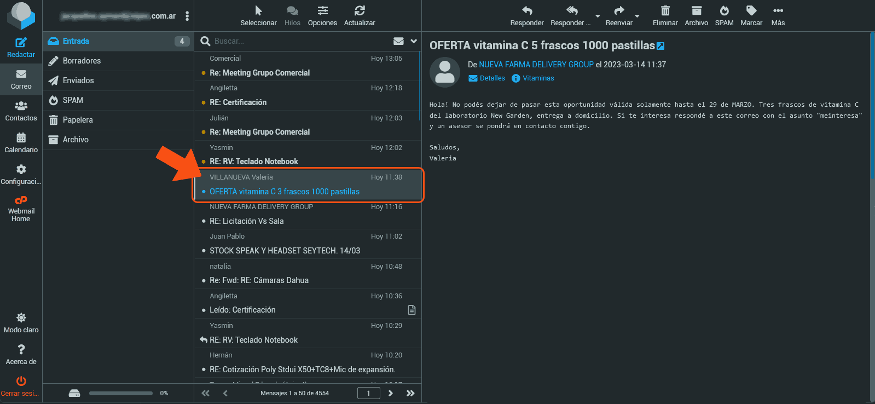The image size is (875, 404).
Task: Expand the Responder a todos dropdown arrow
Action: tap(598, 16)
